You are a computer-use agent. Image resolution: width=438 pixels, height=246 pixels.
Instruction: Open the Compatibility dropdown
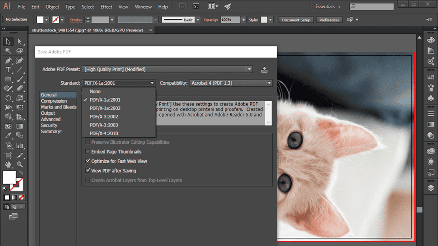230,83
